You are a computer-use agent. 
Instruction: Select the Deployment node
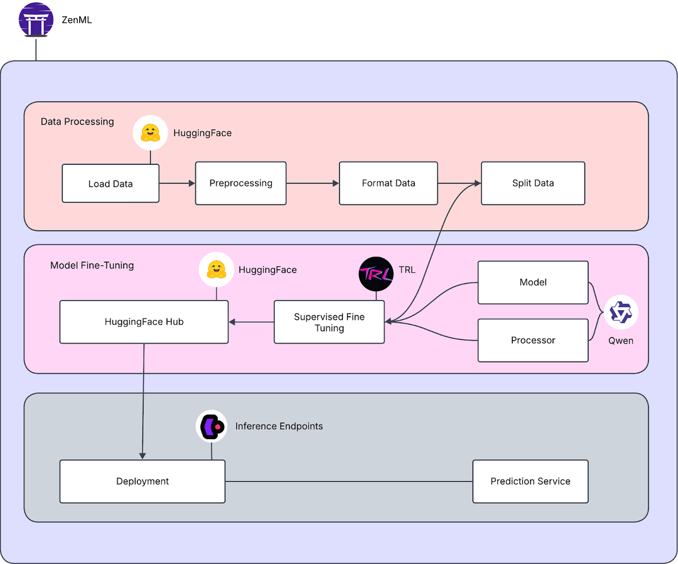[143, 481]
